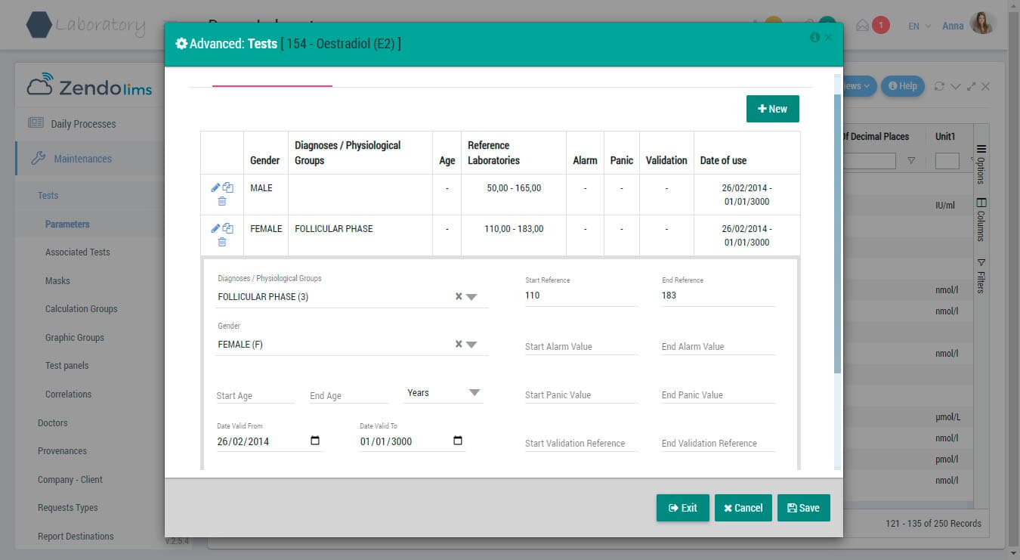Close the Advanced Tests dialog with X
Screen dimensions: 1020x560
828,37
